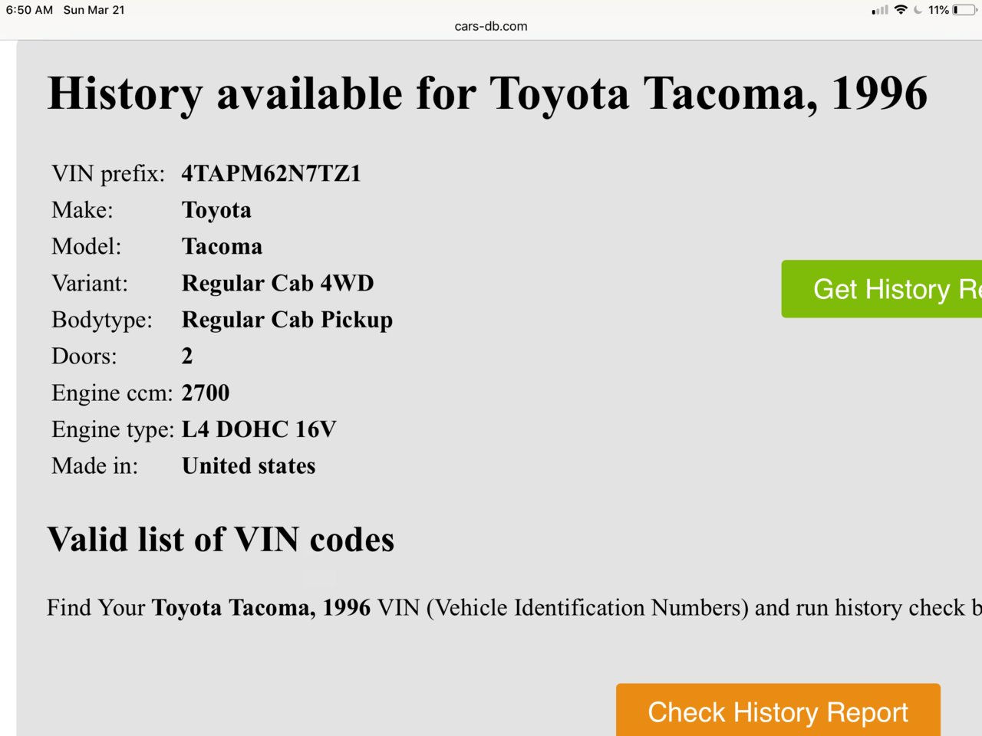
Task: Click the Made in United states value
Action: (249, 465)
